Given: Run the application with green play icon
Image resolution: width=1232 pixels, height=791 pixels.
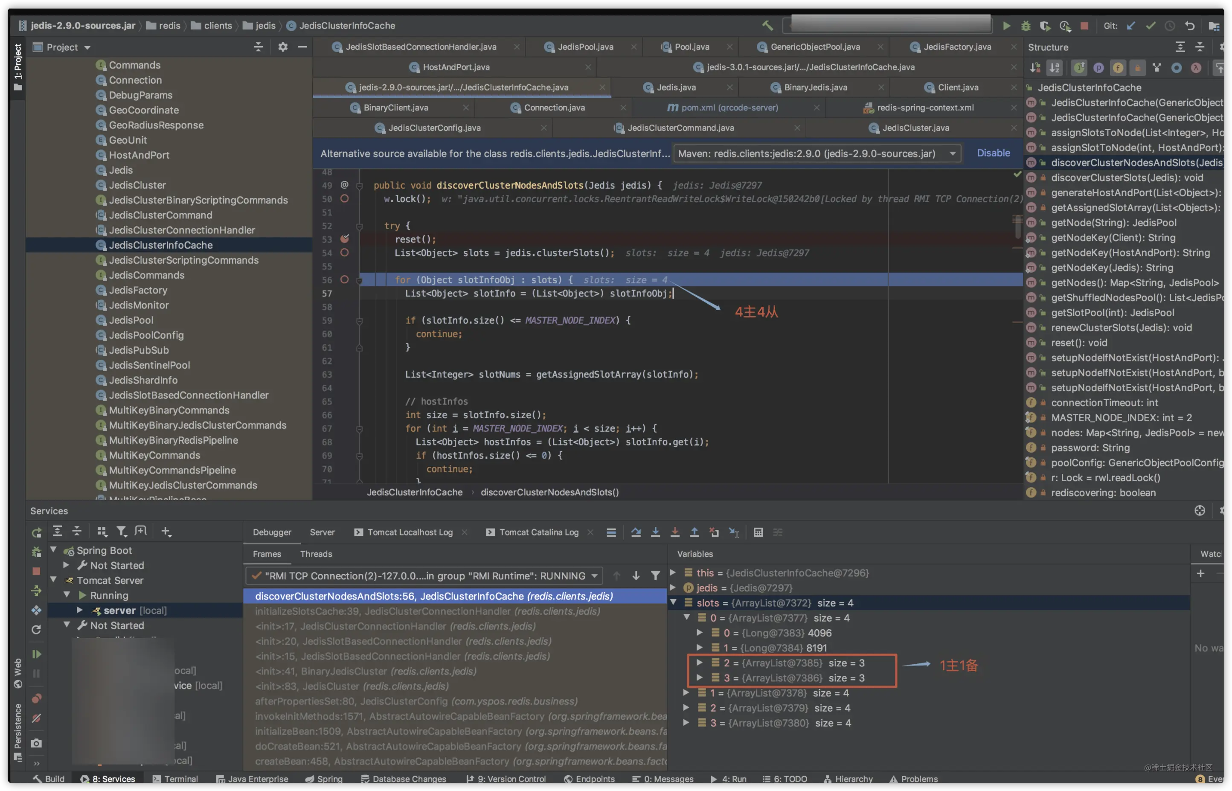Looking at the screenshot, I should pyautogui.click(x=1007, y=26).
